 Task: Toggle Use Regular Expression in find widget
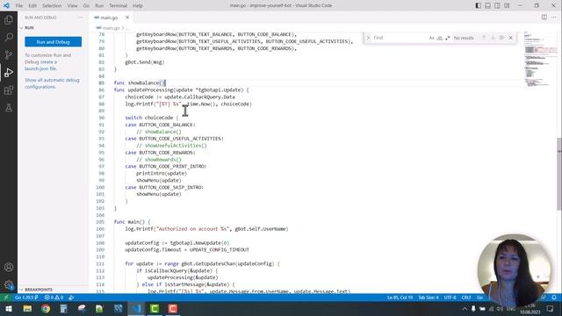447,38
